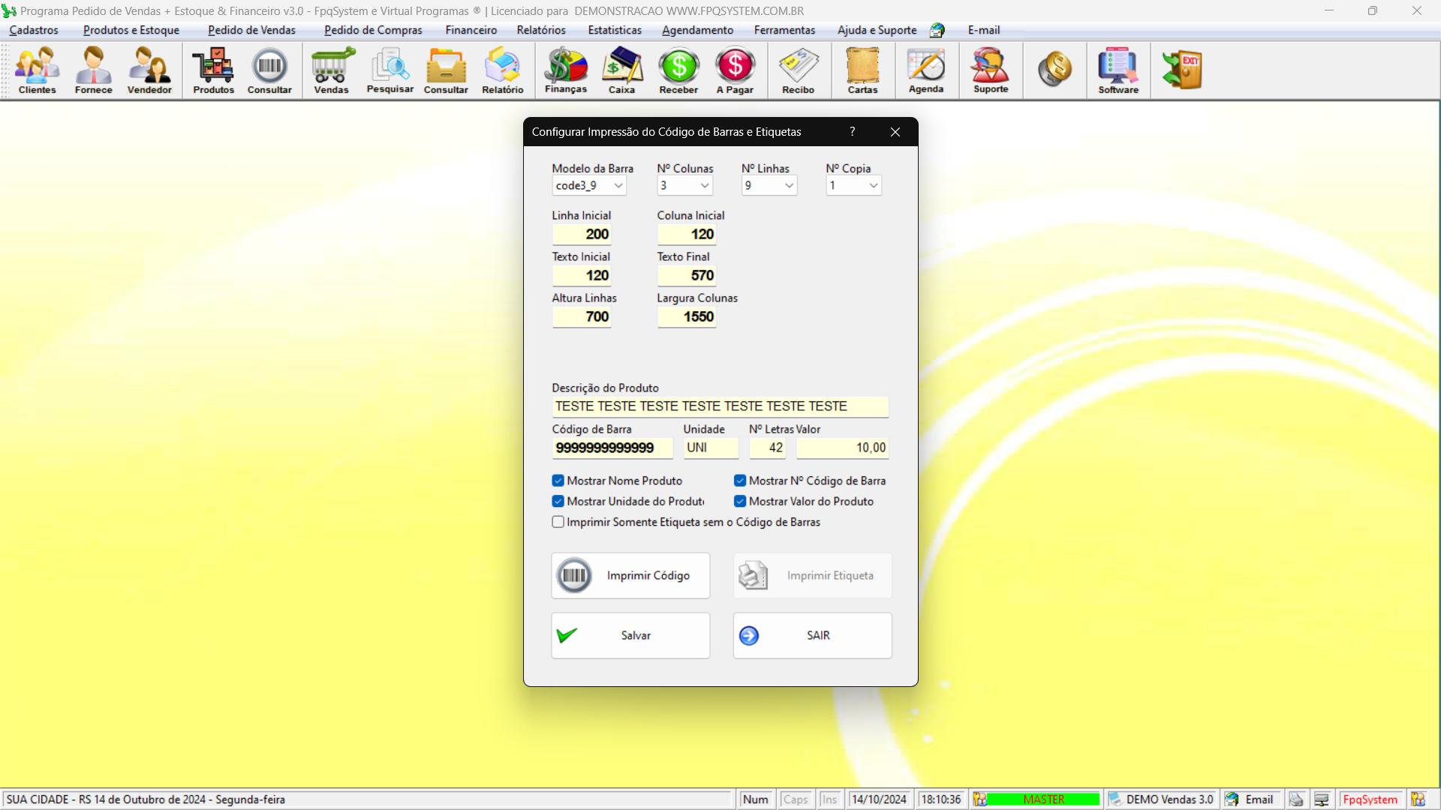The width and height of the screenshot is (1441, 810).
Task: Expand the Nº Linhas dropdown
Action: click(789, 185)
